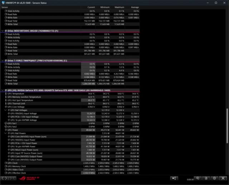Select Read Total row showing 879,424 MB
Screen dimensions: 229x185
[70, 81]
